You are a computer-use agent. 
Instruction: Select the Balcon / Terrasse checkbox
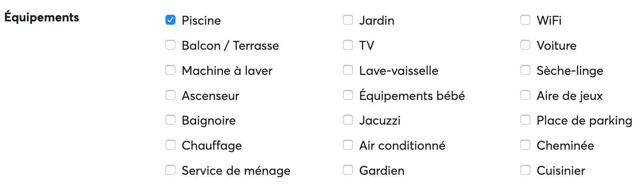(170, 45)
